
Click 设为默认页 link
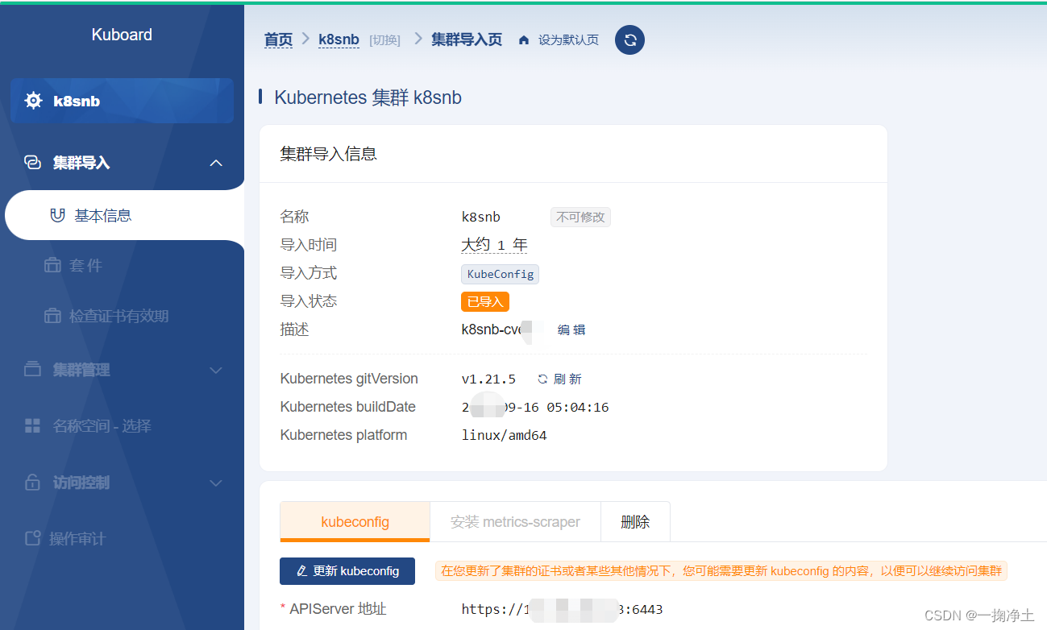[568, 40]
